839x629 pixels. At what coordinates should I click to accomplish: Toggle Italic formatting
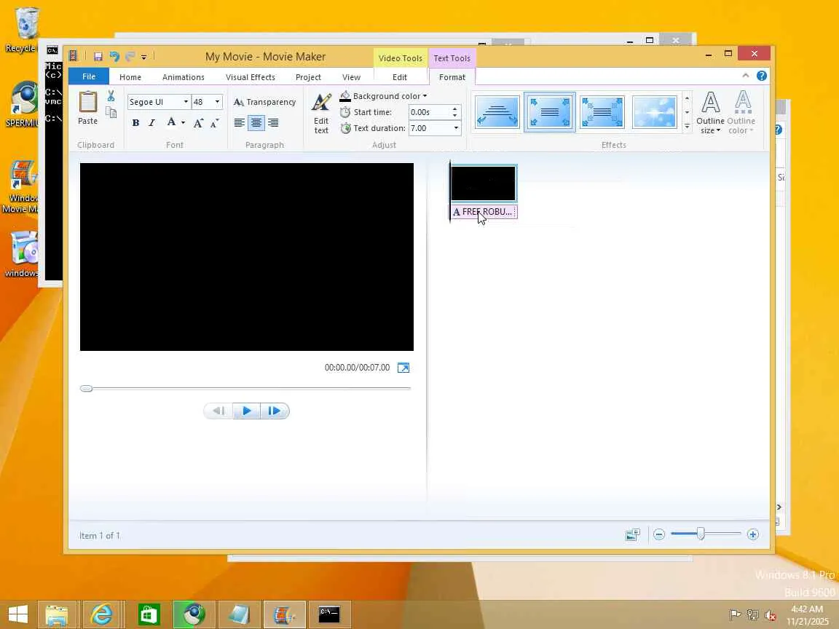pyautogui.click(x=152, y=123)
